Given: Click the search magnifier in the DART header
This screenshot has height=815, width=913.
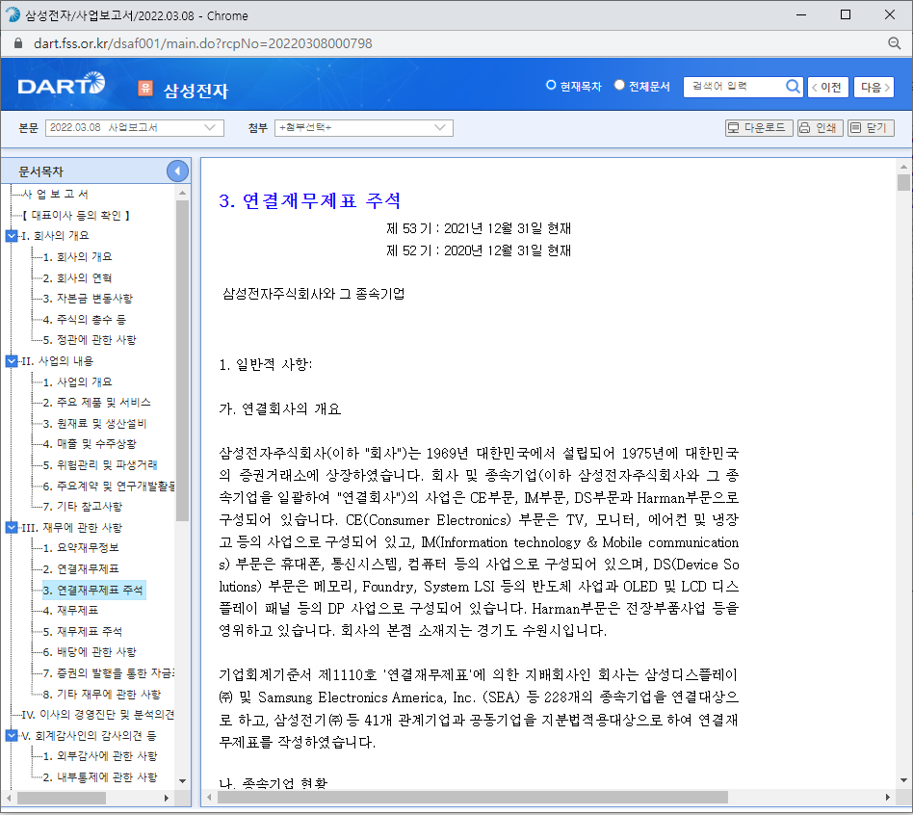Looking at the screenshot, I should click(793, 87).
